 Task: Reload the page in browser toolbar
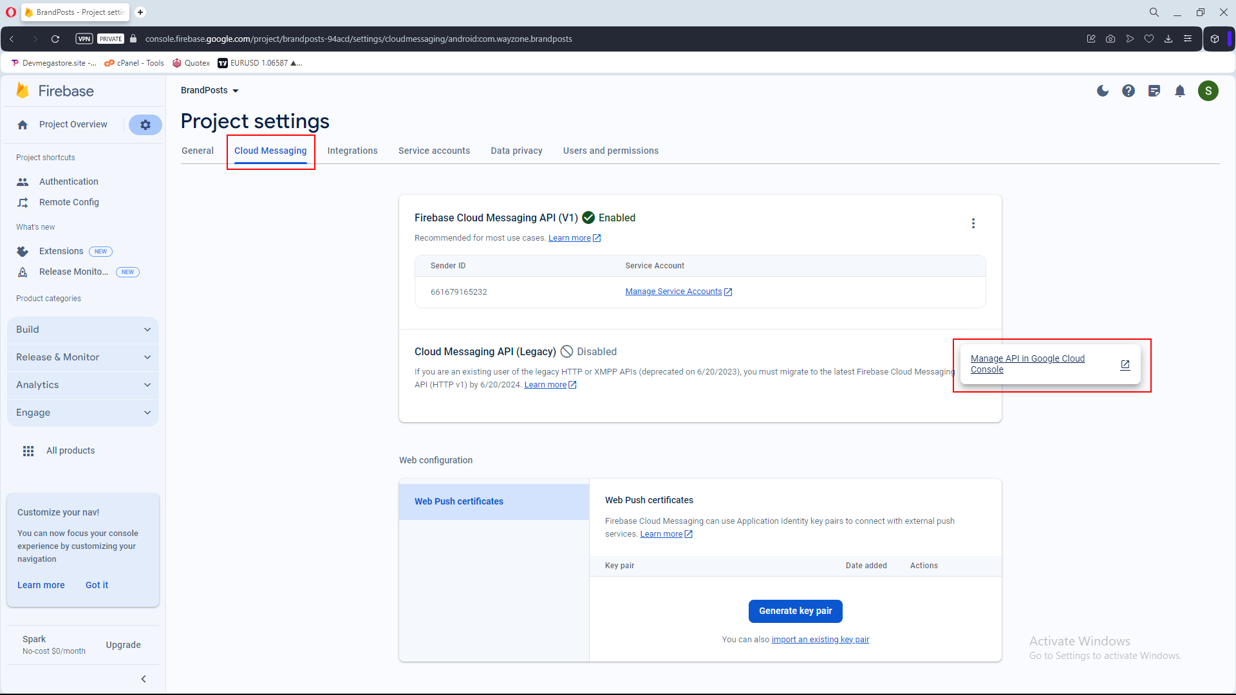click(x=55, y=39)
